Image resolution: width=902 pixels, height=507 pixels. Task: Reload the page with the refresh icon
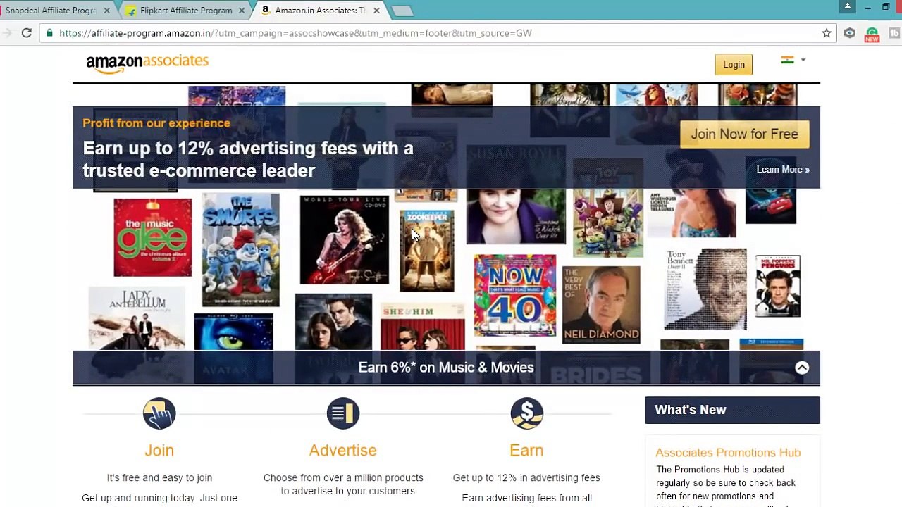pyautogui.click(x=27, y=33)
